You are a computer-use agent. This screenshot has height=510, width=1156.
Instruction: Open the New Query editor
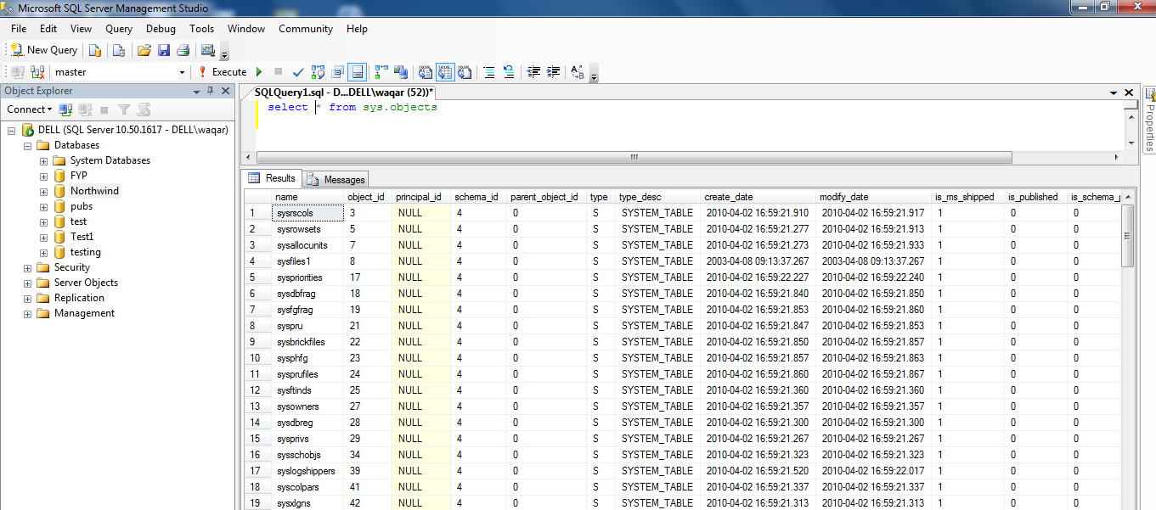[x=42, y=49]
